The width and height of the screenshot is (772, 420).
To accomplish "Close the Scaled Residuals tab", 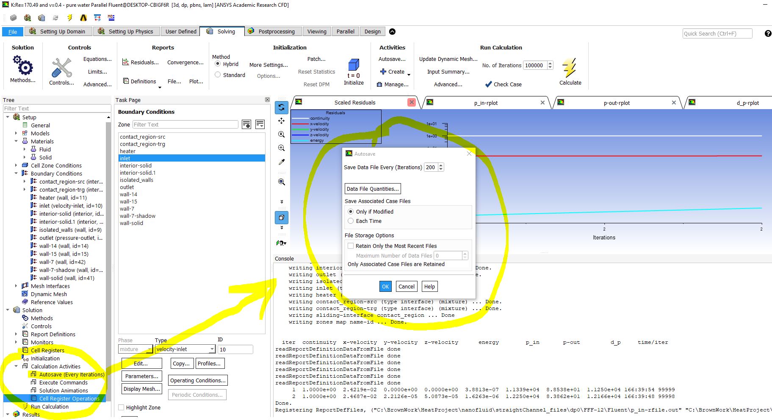I will tap(411, 102).
